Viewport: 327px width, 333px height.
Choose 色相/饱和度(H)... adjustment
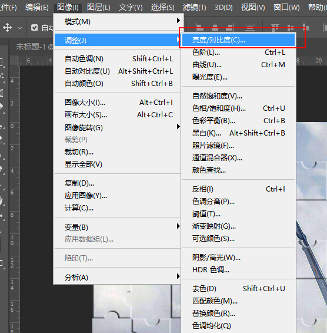(x=239, y=108)
